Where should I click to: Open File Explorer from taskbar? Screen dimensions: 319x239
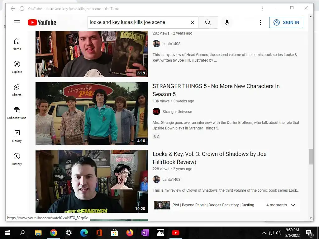tap(38, 233)
